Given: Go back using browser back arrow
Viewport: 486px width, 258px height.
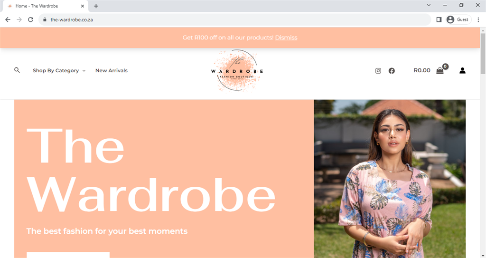Looking at the screenshot, I should point(8,19).
